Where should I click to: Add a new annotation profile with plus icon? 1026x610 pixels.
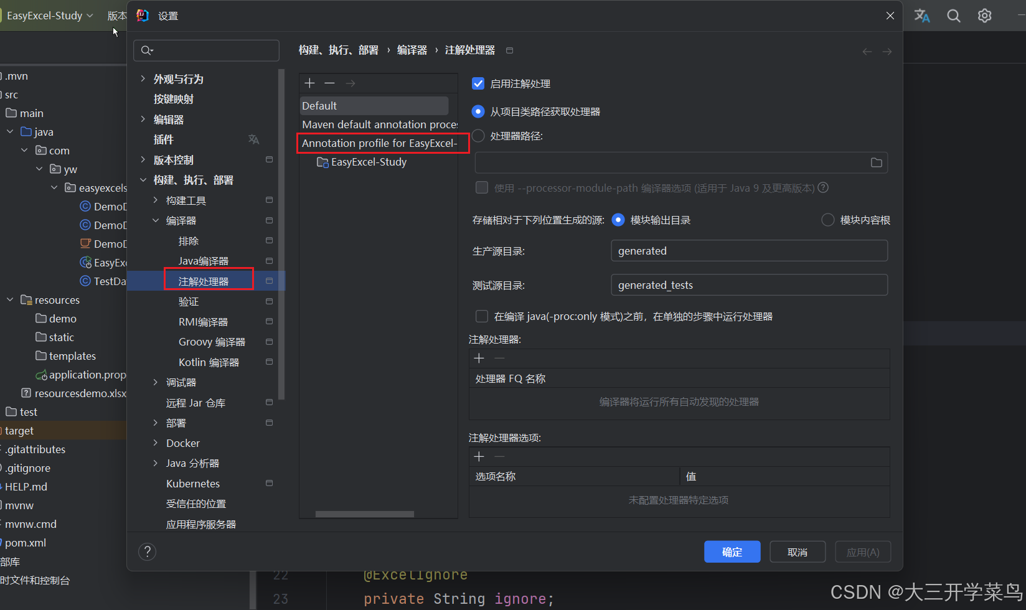click(309, 83)
